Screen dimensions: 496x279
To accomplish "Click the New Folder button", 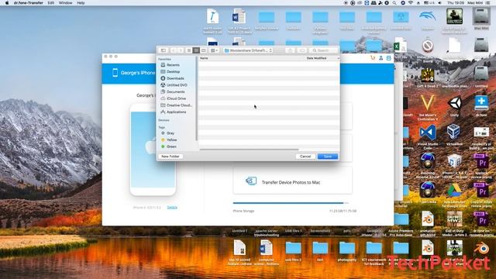I will coord(170,157).
